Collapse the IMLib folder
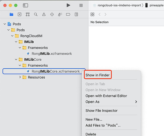Image resolution: width=164 pixels, height=136 pixels. (16, 42)
